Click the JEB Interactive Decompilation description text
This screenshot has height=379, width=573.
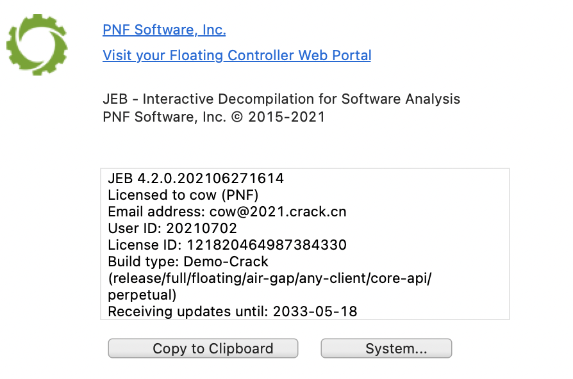[281, 99]
